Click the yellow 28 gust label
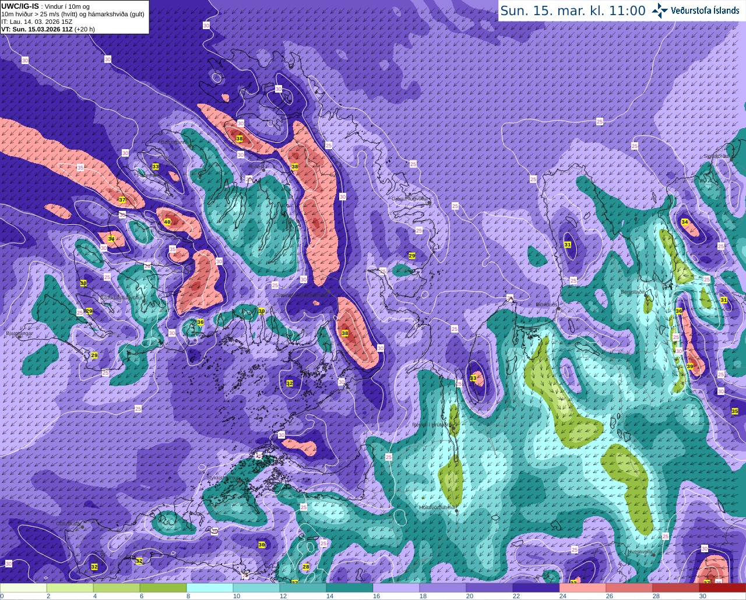Viewport: 746px width, 600px height. click(306, 567)
